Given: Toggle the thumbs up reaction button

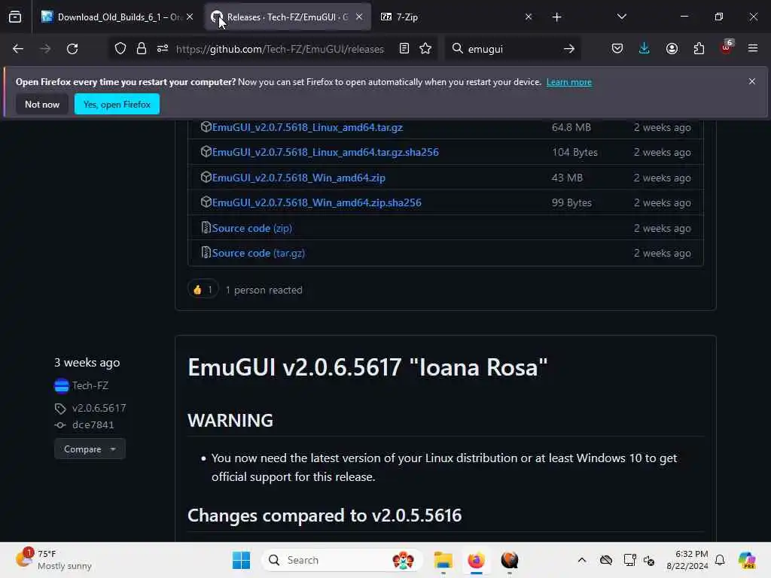Looking at the screenshot, I should 203,290.
